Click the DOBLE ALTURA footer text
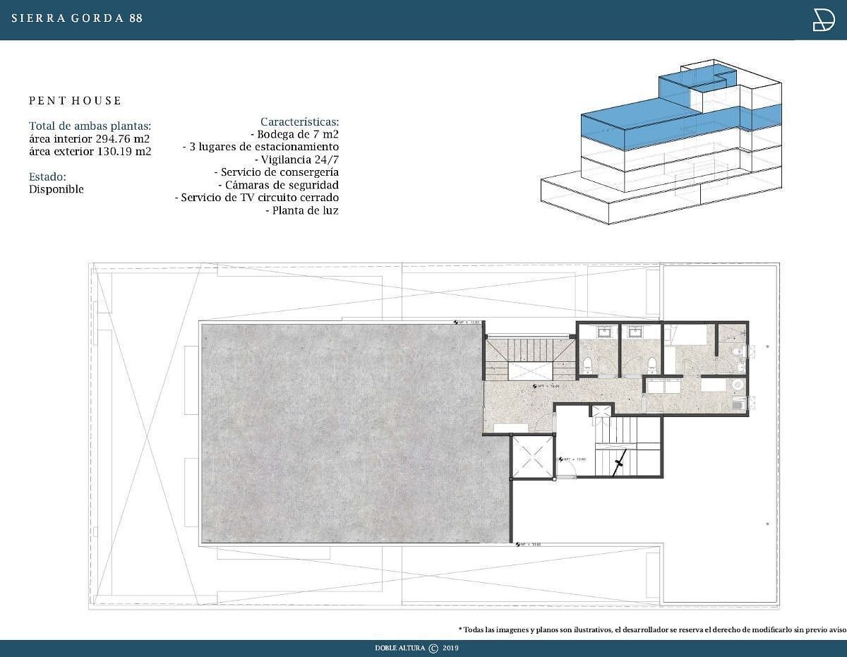 click(x=400, y=648)
